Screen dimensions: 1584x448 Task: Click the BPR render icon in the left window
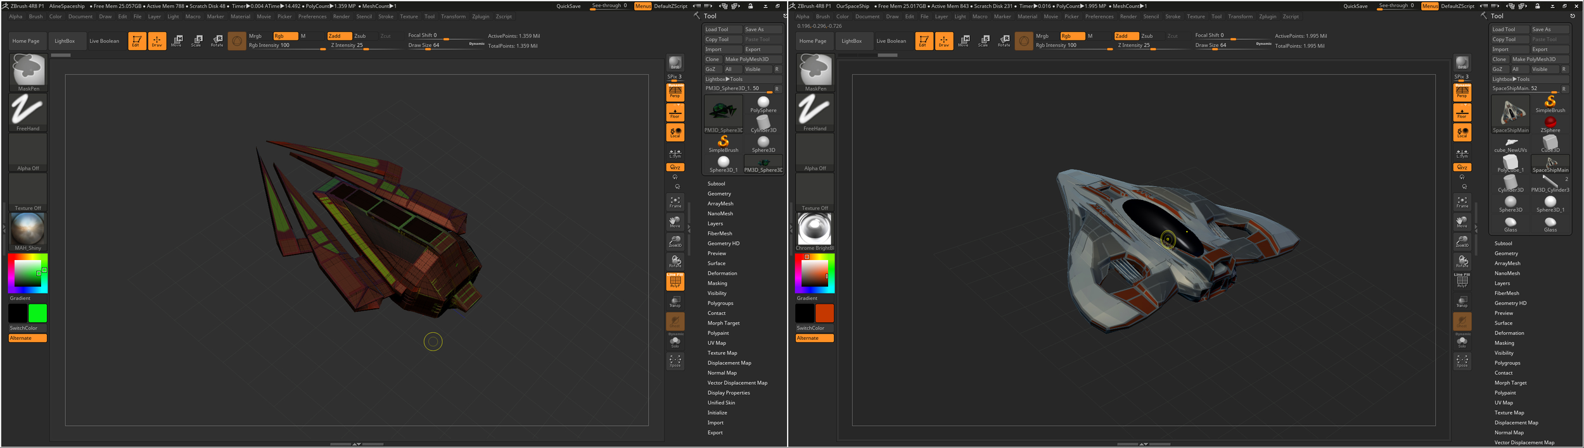pos(675,63)
